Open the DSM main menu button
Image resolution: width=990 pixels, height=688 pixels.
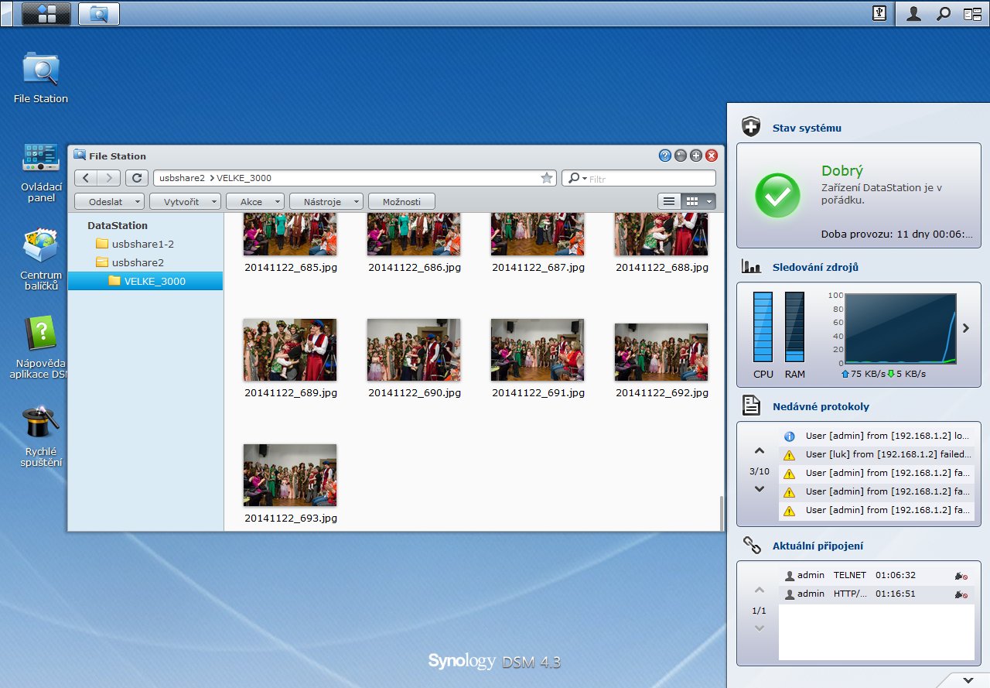coord(46,13)
